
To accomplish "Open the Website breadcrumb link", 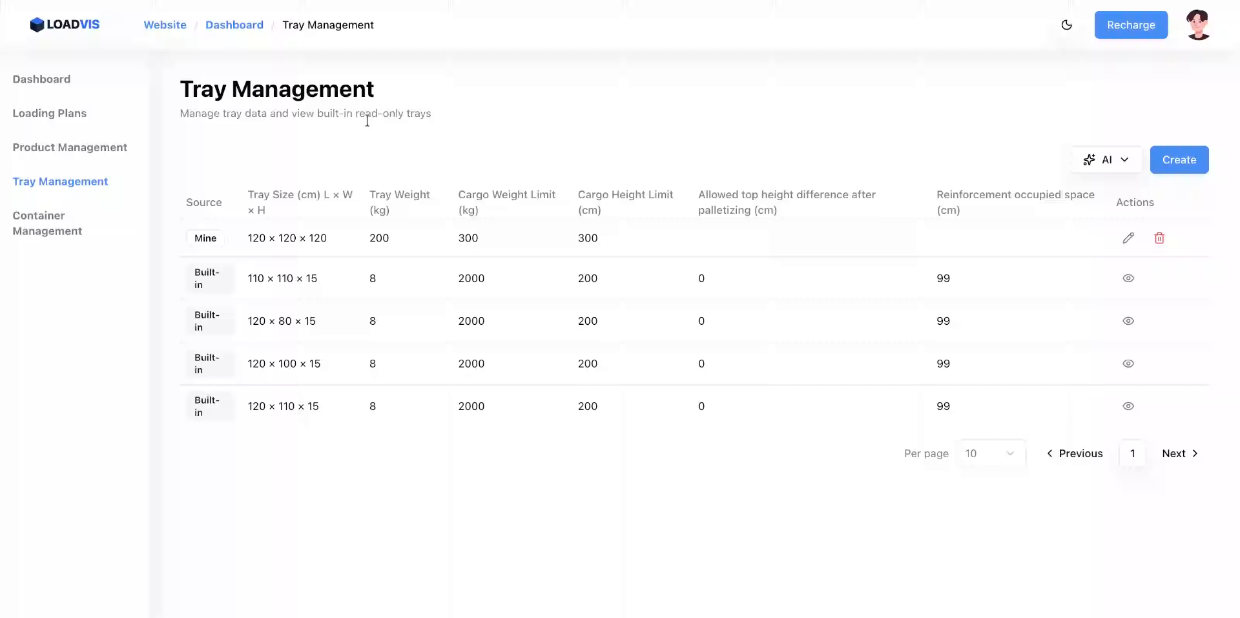I will coord(165,25).
